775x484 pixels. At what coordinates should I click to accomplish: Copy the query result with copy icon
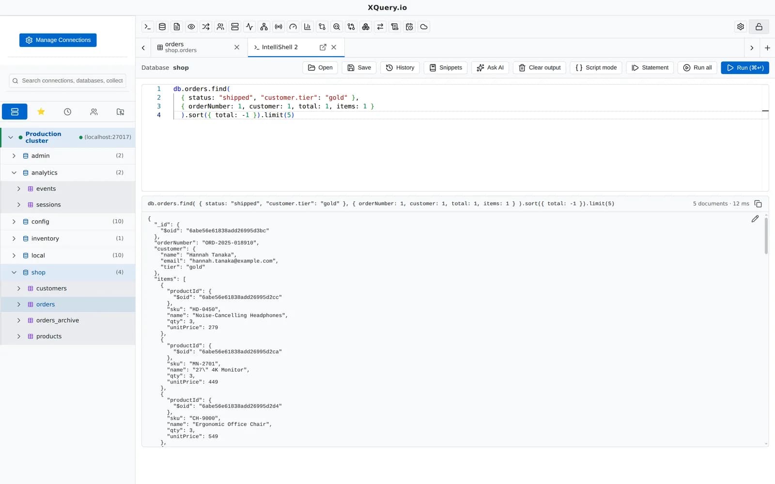point(758,204)
